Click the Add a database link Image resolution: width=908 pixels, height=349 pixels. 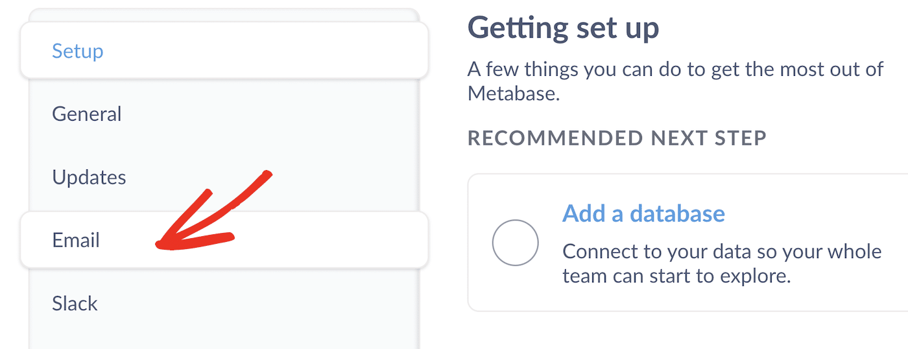click(643, 213)
